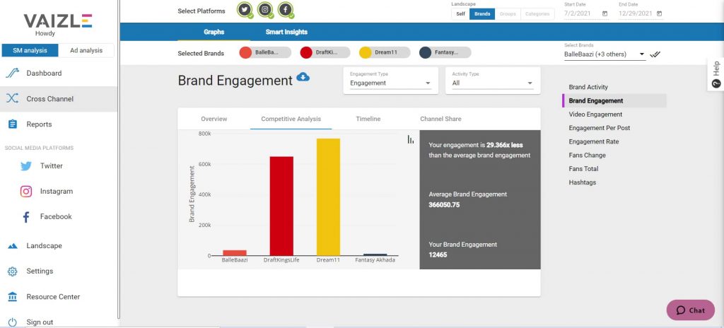The height and width of the screenshot is (328, 724).
Task: Click the Dream11 brand chip
Action: 385,53
